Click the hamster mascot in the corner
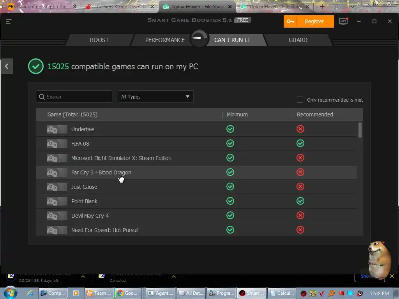This screenshot has height=299, width=399. [x=379, y=260]
